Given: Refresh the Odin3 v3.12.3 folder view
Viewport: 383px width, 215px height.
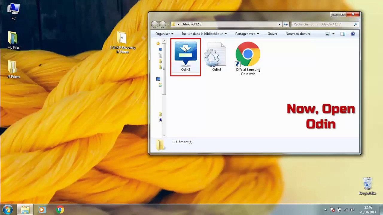Looking at the screenshot, I should [x=286, y=24].
